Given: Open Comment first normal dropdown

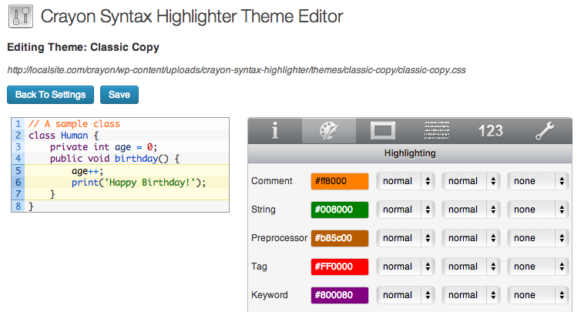Looking at the screenshot, I should coord(405,181).
